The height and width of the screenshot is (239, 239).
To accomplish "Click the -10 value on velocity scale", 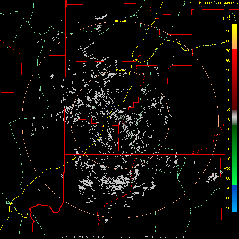I will (x=227, y=129).
